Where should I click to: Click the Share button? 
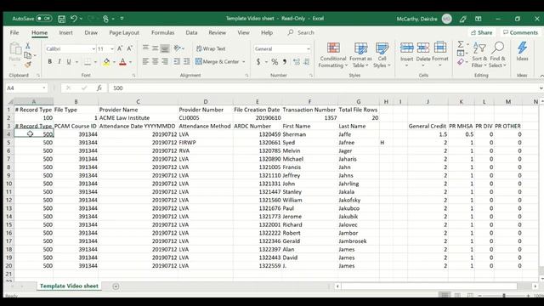click(482, 32)
